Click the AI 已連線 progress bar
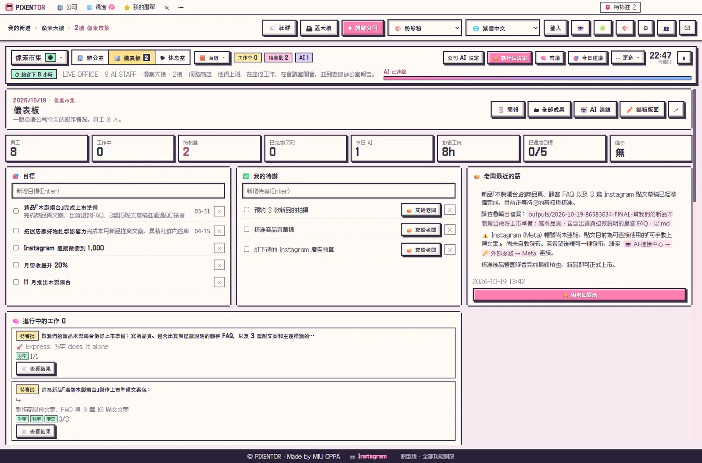The image size is (702, 463). (x=537, y=78)
